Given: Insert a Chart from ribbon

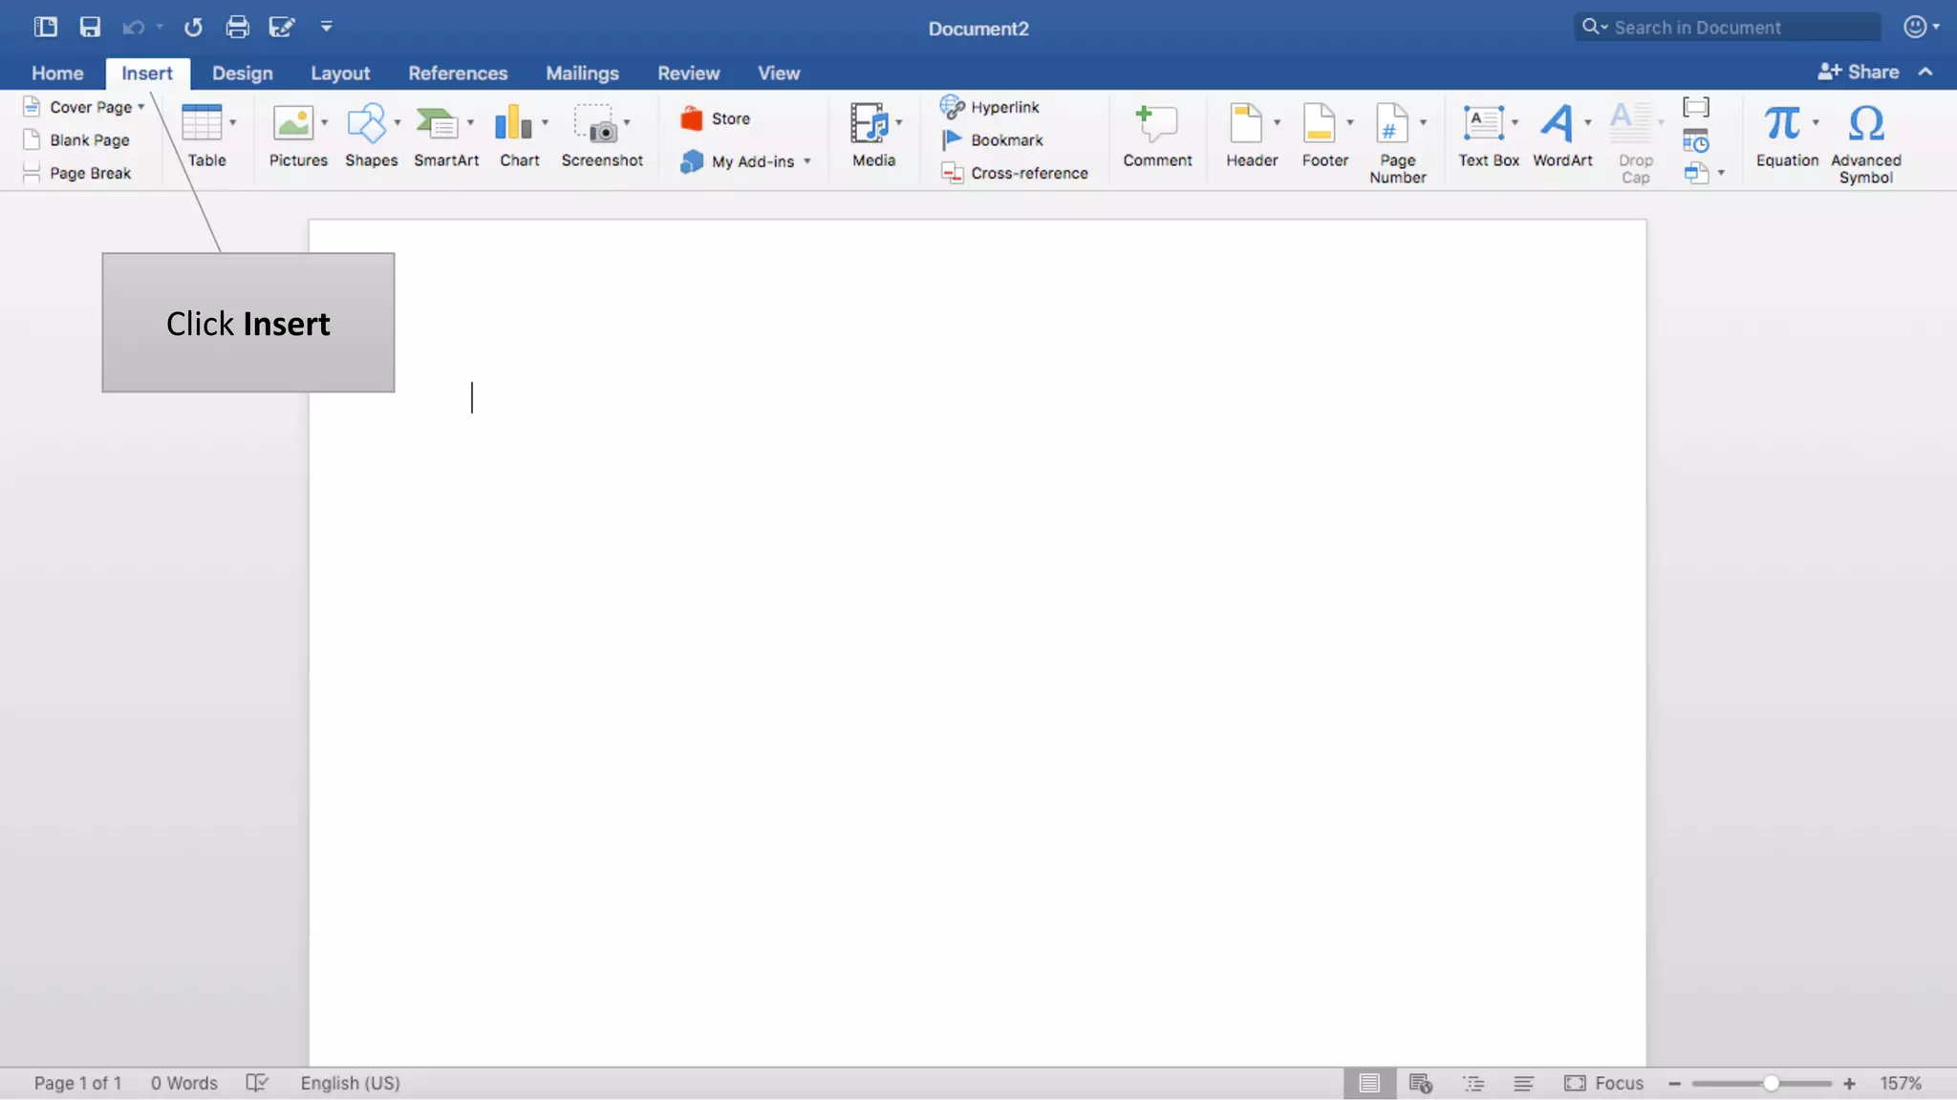Looking at the screenshot, I should (x=513, y=124).
